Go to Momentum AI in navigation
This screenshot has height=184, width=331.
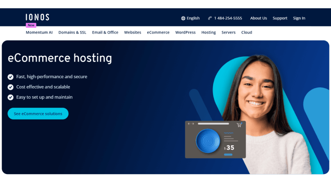click(39, 33)
